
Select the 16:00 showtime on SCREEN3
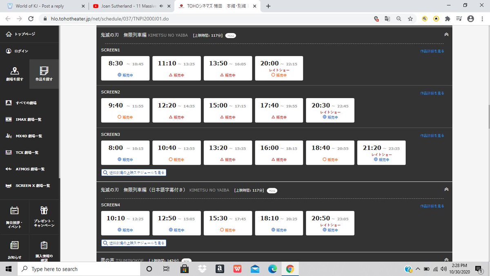click(x=279, y=153)
